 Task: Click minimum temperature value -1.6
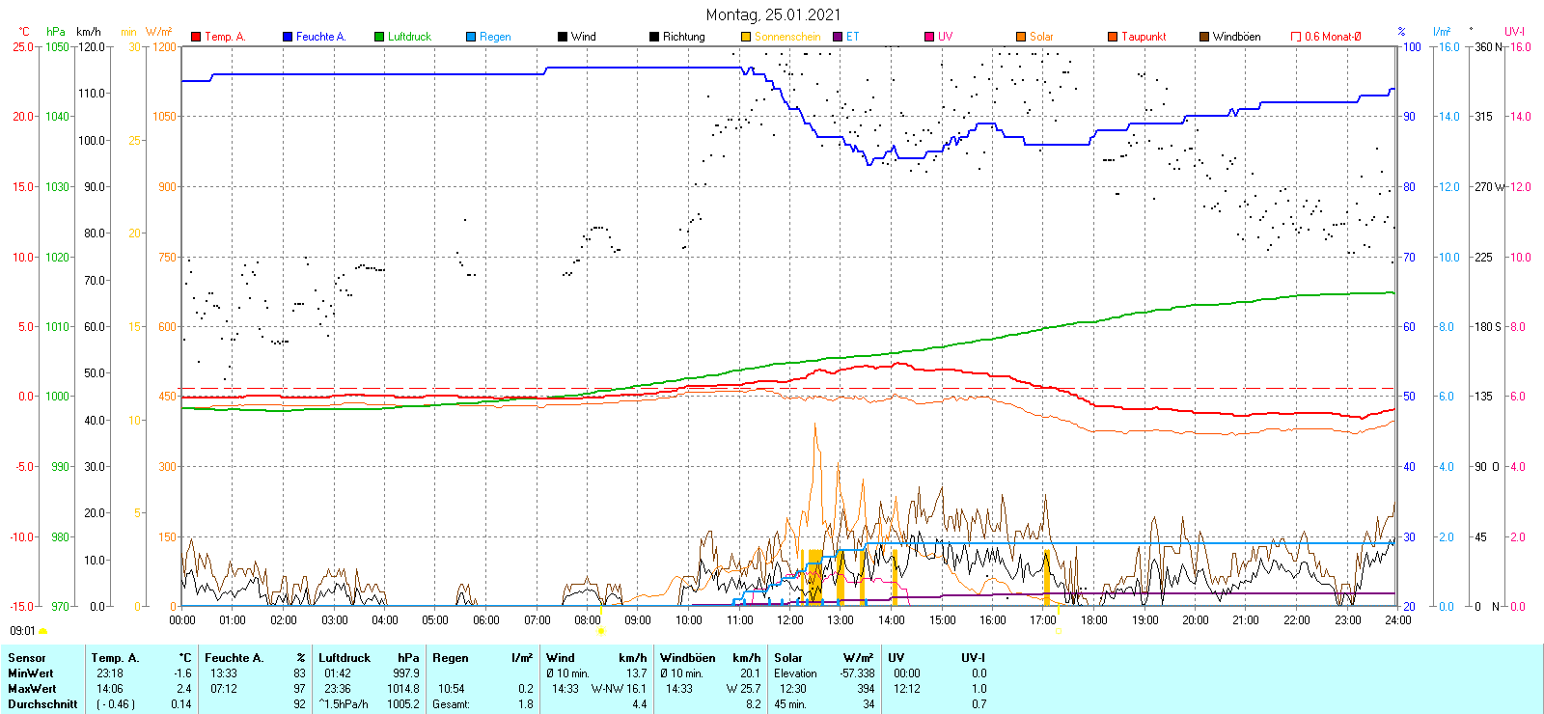click(x=183, y=673)
